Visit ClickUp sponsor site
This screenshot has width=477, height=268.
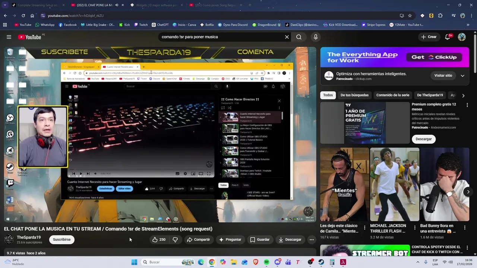(443, 76)
